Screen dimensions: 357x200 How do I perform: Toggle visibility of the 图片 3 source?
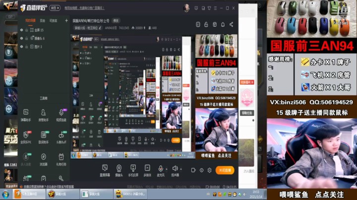[22, 47]
